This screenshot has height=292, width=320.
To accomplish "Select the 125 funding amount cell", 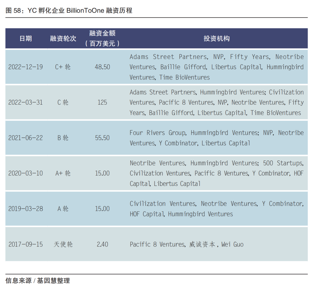I will (102, 103).
